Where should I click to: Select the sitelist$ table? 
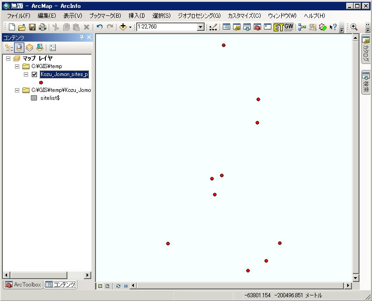point(50,98)
